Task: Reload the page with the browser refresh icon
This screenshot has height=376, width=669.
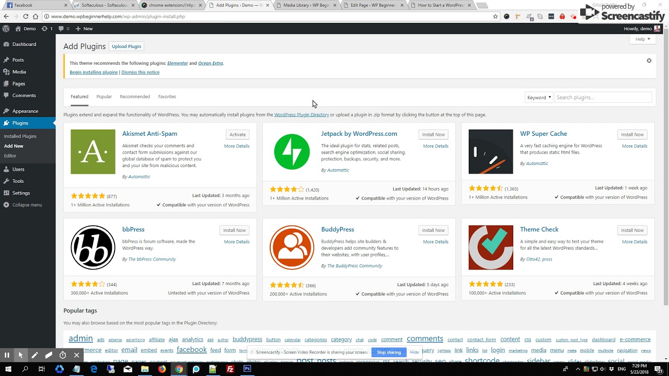Action: tap(26, 16)
